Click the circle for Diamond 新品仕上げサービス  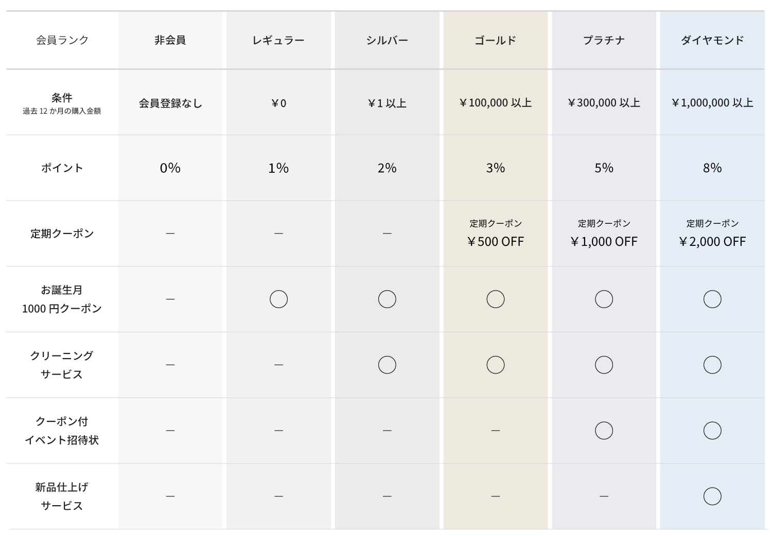[712, 496]
